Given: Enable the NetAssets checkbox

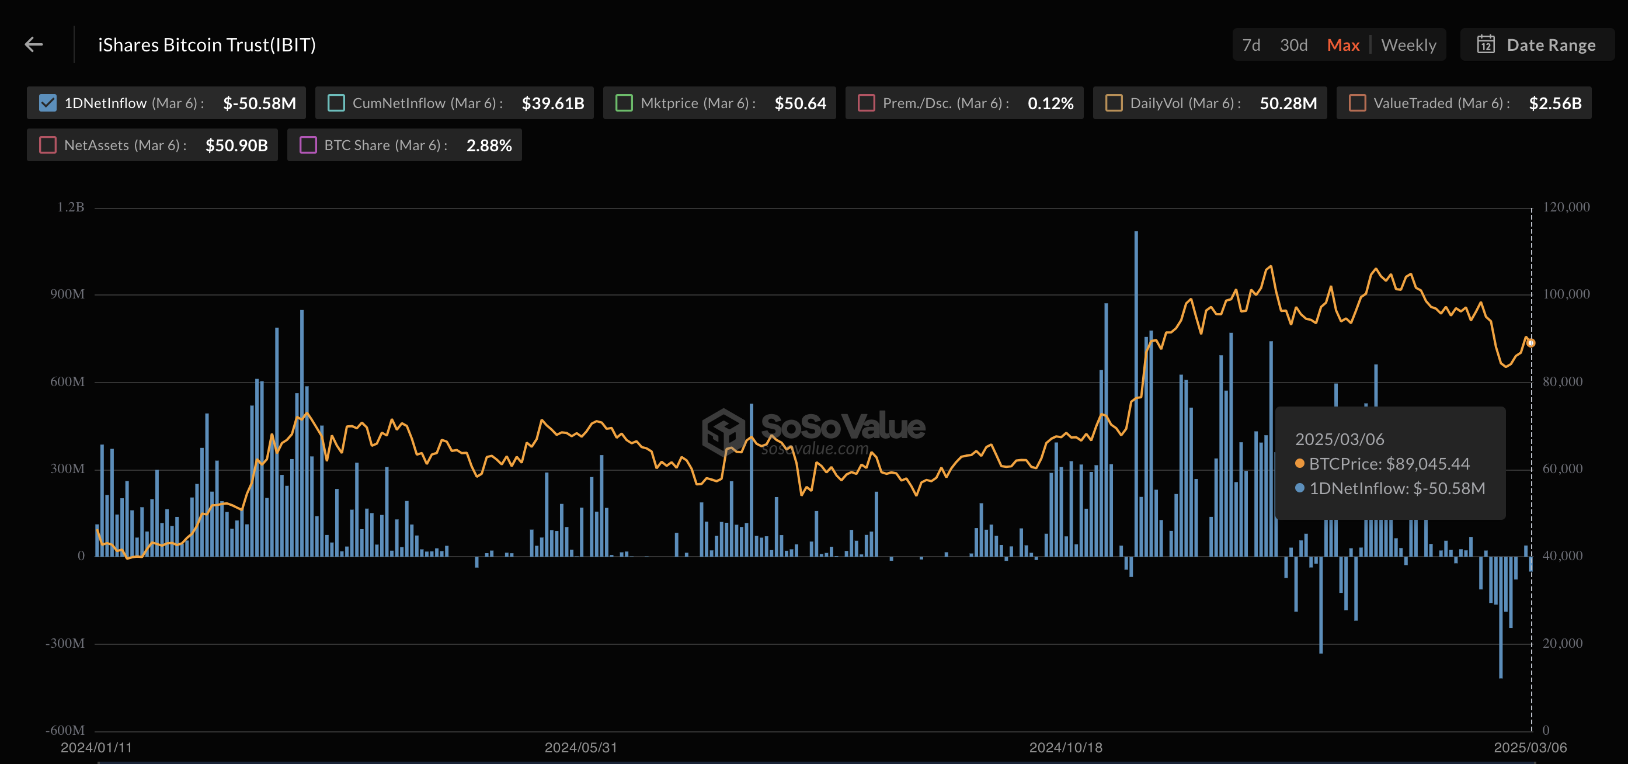Looking at the screenshot, I should pyautogui.click(x=47, y=145).
